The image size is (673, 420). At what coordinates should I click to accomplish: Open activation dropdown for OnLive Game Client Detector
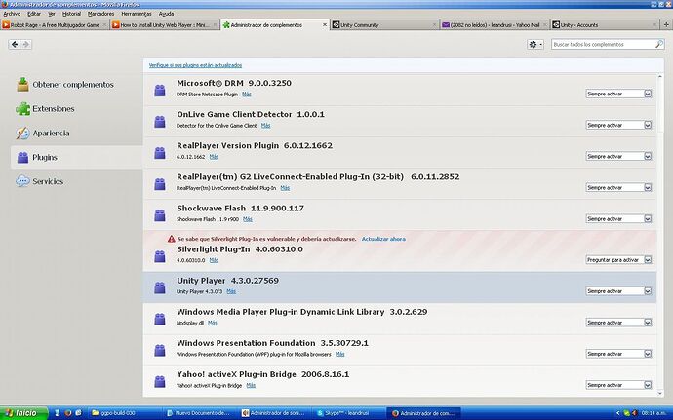[x=618, y=125]
